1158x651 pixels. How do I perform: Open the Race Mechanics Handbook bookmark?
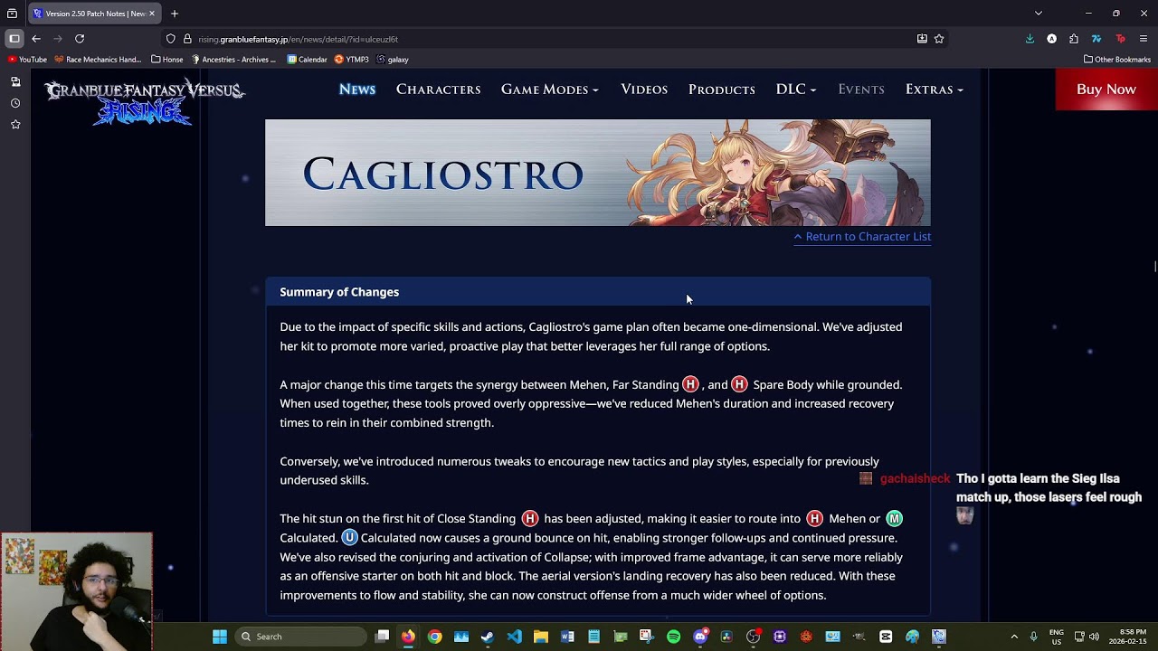click(x=98, y=60)
